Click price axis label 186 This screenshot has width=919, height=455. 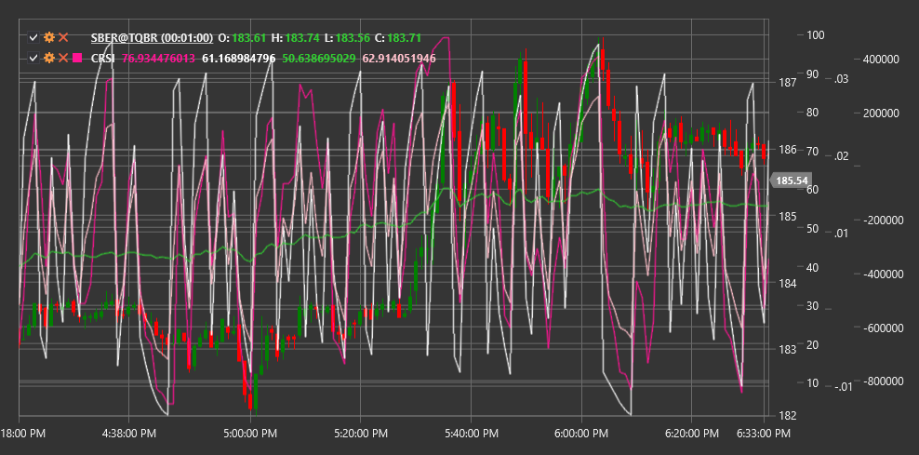[x=788, y=150]
